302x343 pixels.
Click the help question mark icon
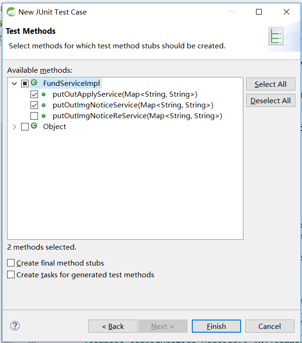[15, 326]
